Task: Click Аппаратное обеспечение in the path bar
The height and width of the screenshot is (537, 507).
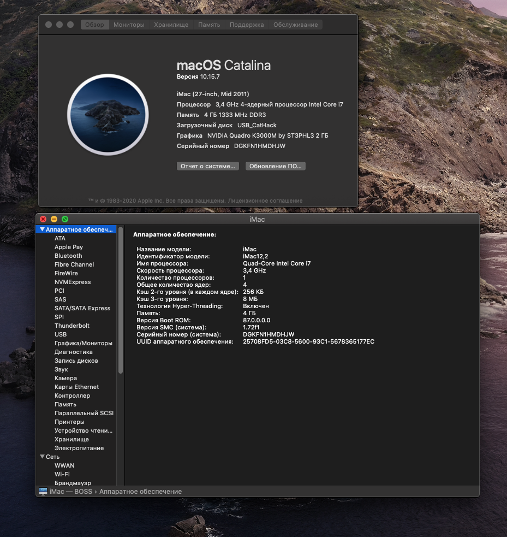Action: [x=140, y=492]
